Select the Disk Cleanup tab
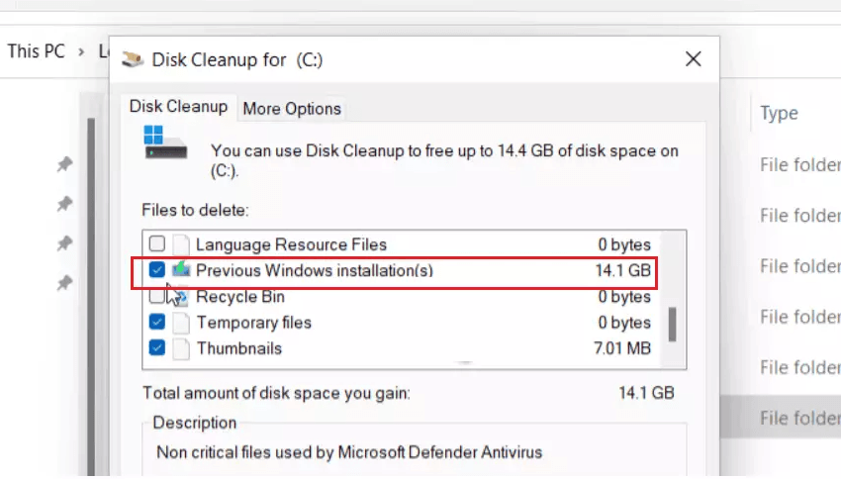This screenshot has width=841, height=479. coord(178,107)
